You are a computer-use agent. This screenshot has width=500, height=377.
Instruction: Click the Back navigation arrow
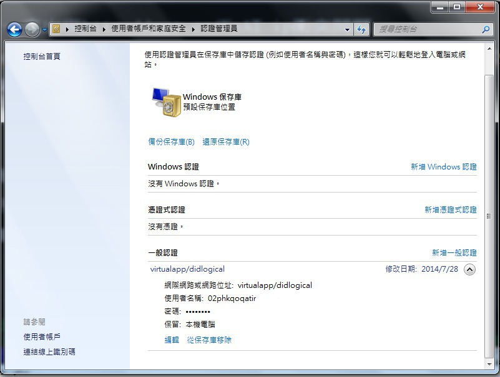tap(14, 30)
